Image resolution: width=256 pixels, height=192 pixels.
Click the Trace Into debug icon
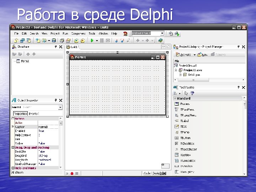click(x=116, y=40)
